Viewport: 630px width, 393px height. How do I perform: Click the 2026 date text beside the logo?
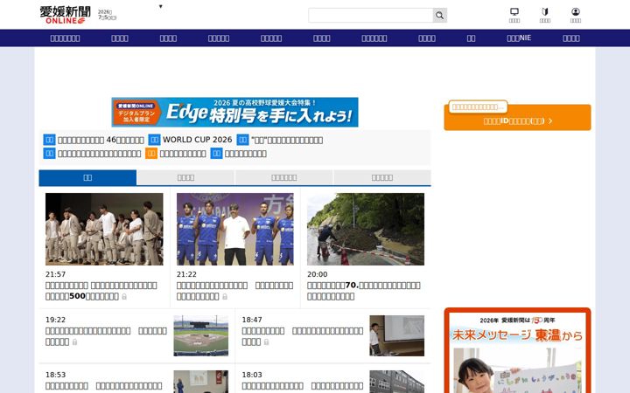click(107, 15)
